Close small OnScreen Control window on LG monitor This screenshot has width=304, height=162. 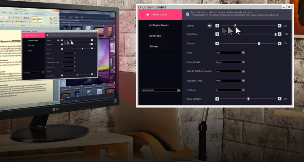pos(96,31)
